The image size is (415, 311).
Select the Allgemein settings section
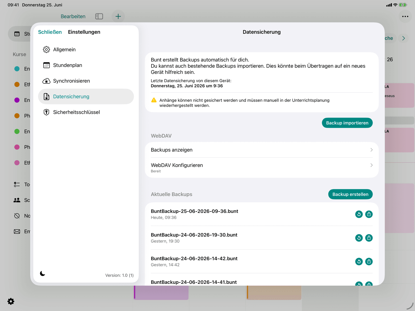tap(86, 50)
